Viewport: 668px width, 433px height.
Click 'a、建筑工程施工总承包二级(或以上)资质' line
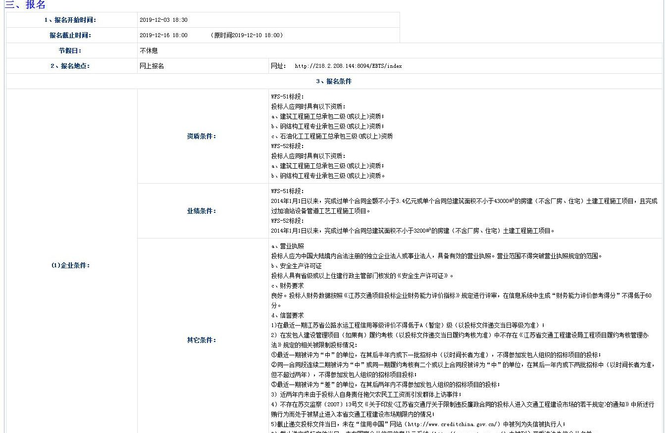click(x=328, y=116)
